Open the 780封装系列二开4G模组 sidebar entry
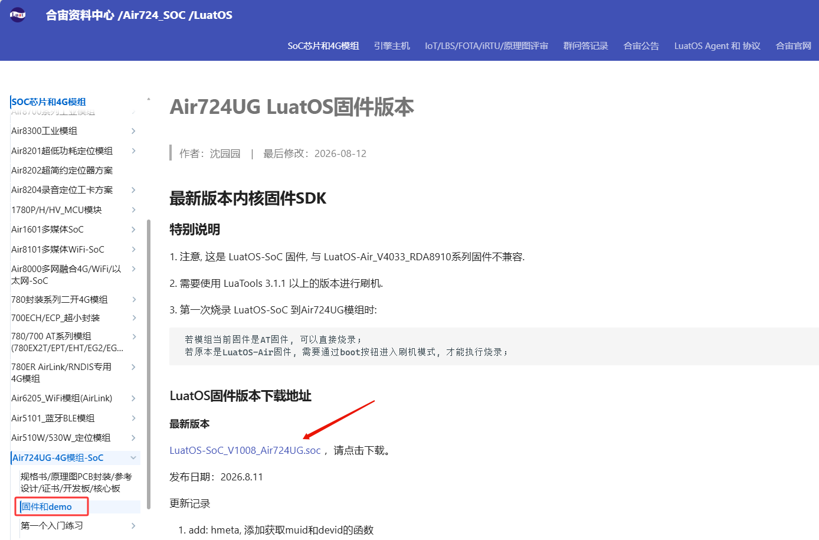819x540 pixels. [60, 300]
